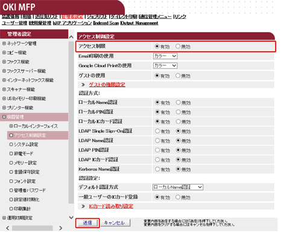
Task: Enable Kerberos Name認証 with 有効
Action: [157, 169]
